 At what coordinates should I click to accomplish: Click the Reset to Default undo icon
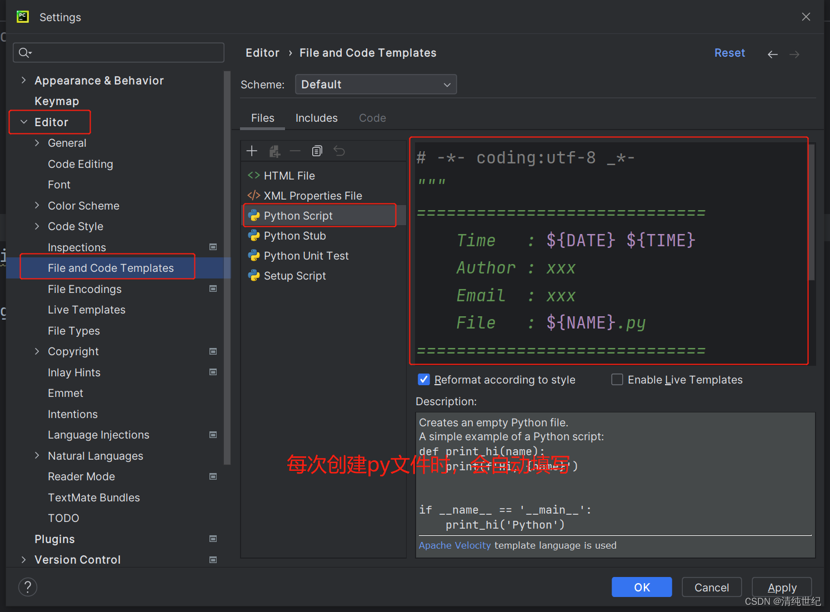tap(339, 151)
